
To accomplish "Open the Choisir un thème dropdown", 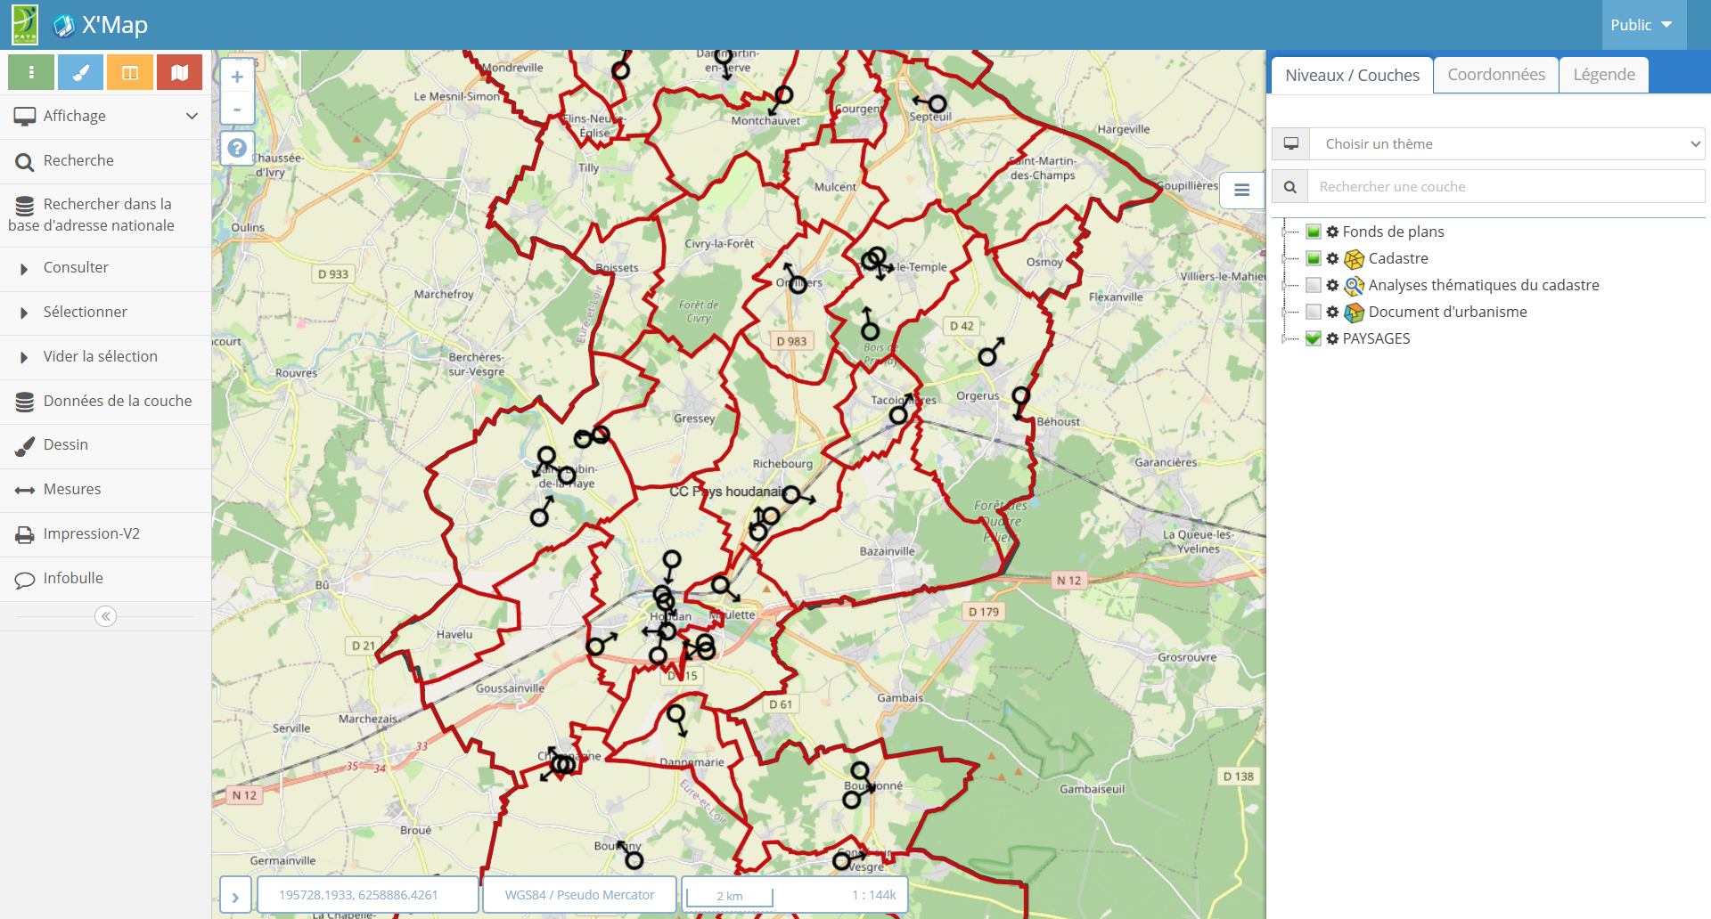I will tap(1506, 144).
